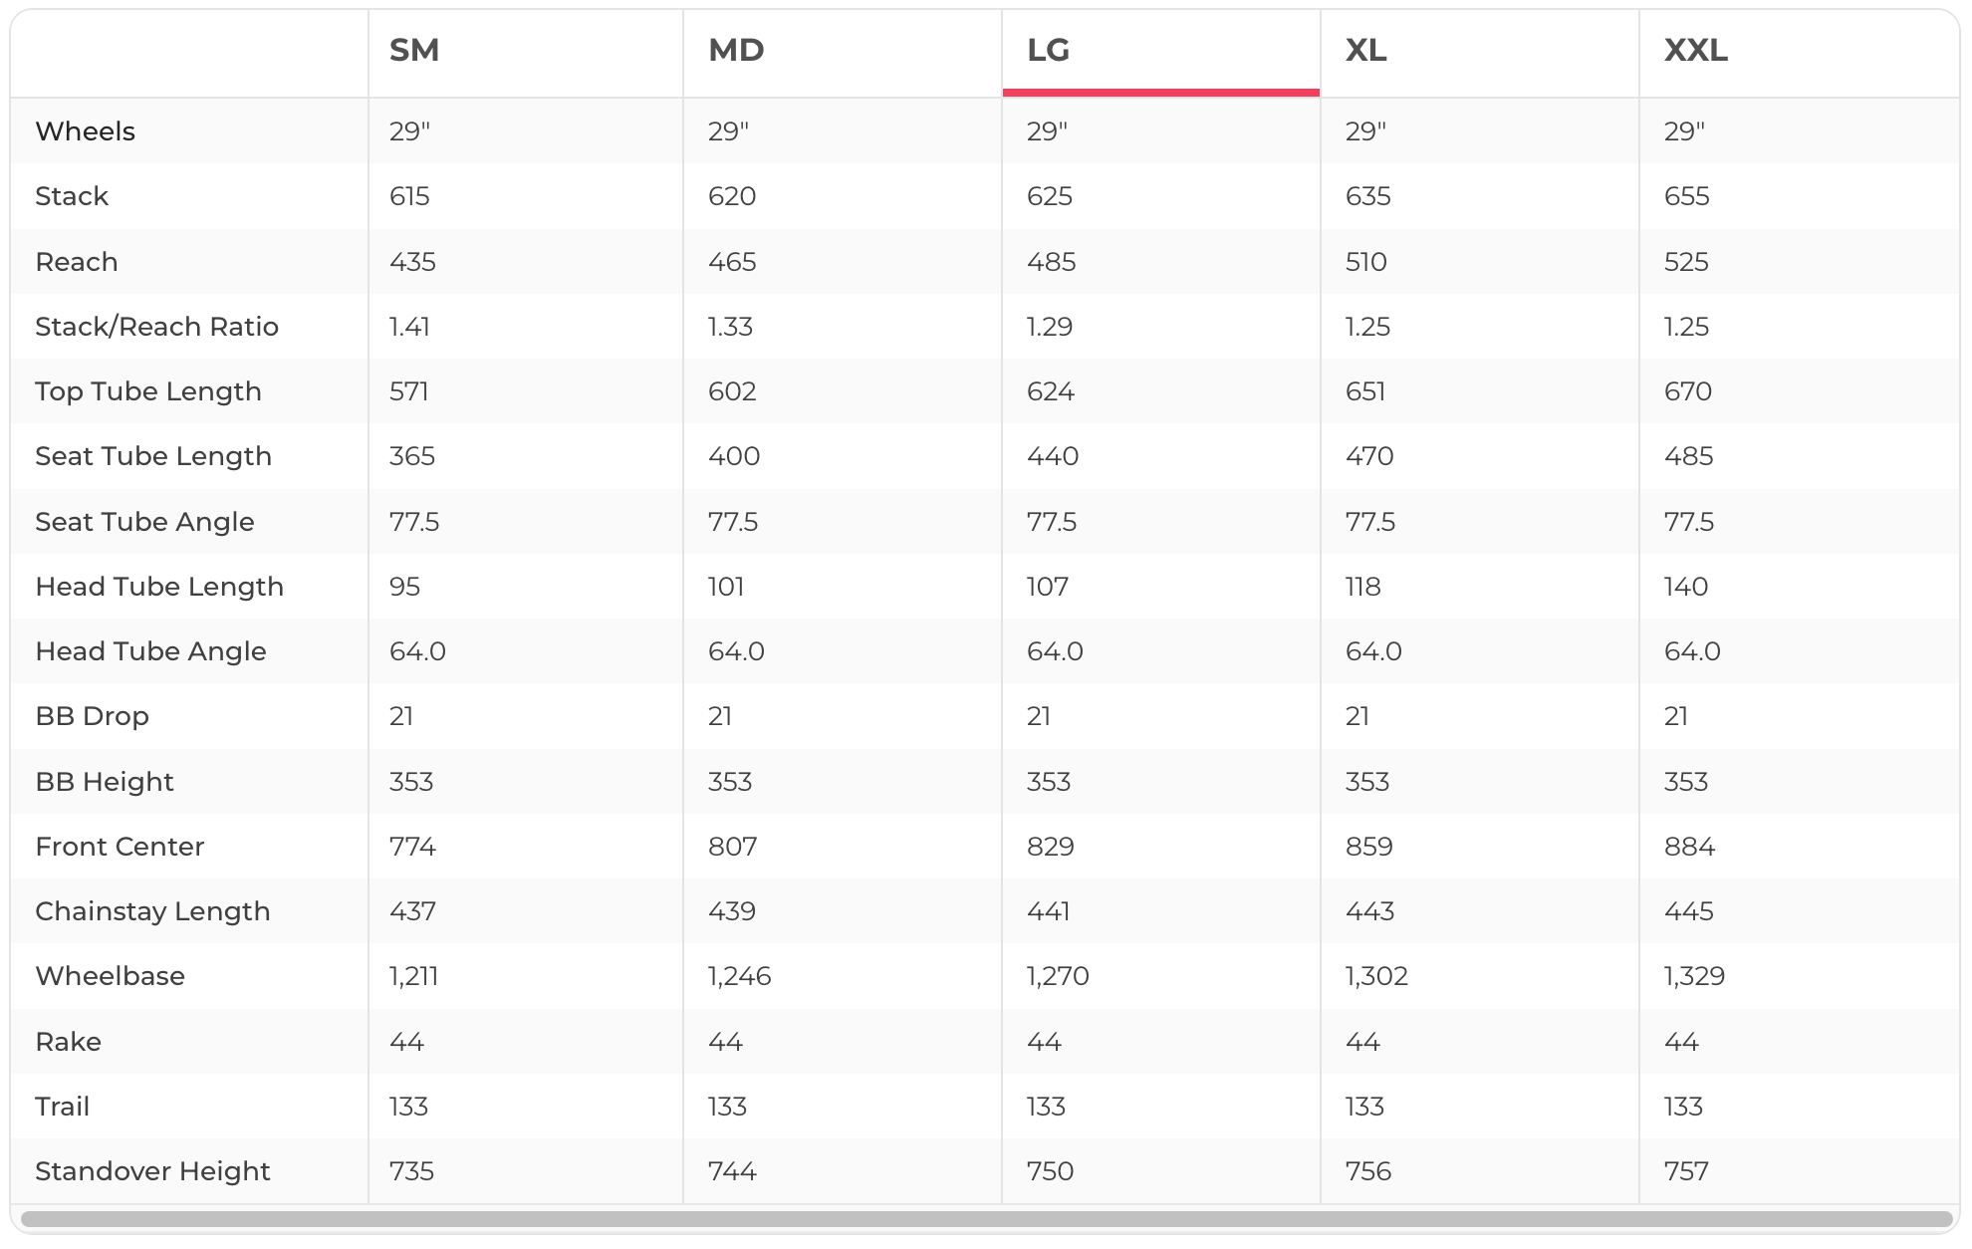Select the SM size column header
The image size is (1972, 1249).
414,51
